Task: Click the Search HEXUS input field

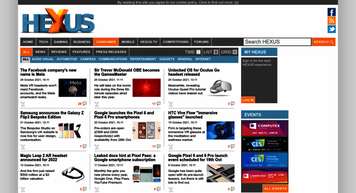Action: (277, 42)
